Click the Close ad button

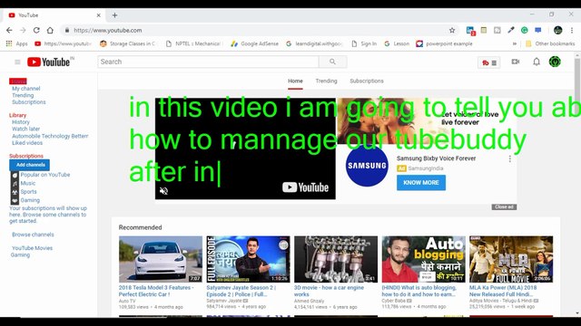[x=504, y=207]
